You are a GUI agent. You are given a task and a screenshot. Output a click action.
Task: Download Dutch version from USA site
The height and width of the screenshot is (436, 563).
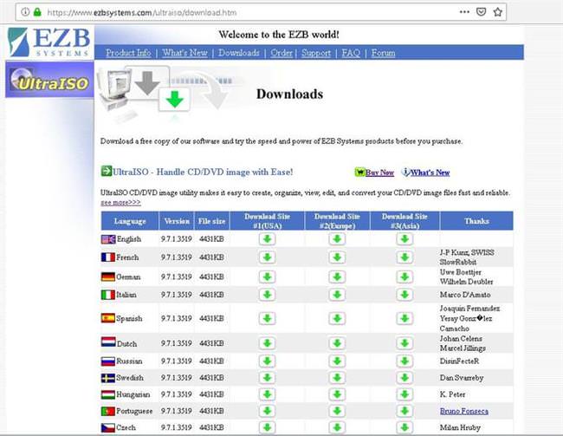pos(267,343)
